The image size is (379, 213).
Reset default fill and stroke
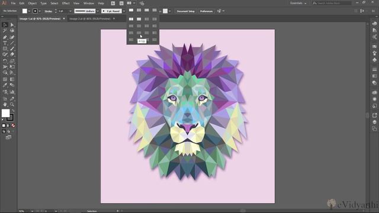[x=3, y=120]
